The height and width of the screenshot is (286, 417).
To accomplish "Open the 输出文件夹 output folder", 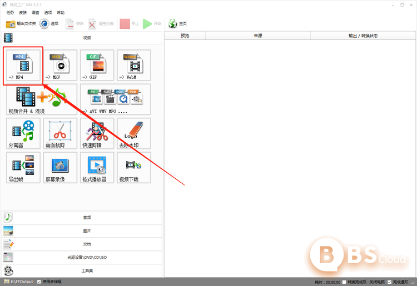I will point(21,24).
